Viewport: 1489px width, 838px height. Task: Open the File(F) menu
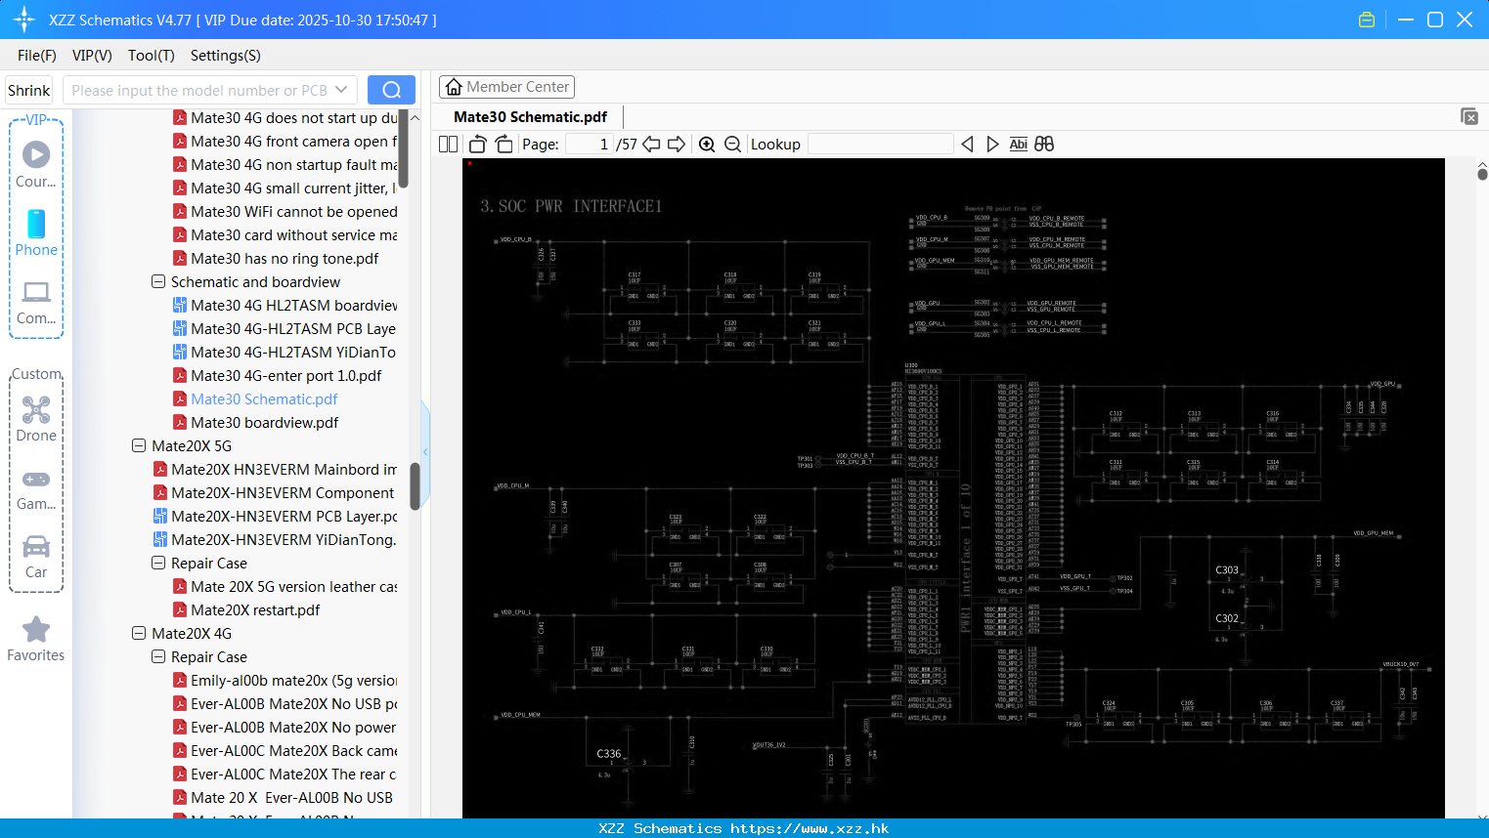[37, 56]
